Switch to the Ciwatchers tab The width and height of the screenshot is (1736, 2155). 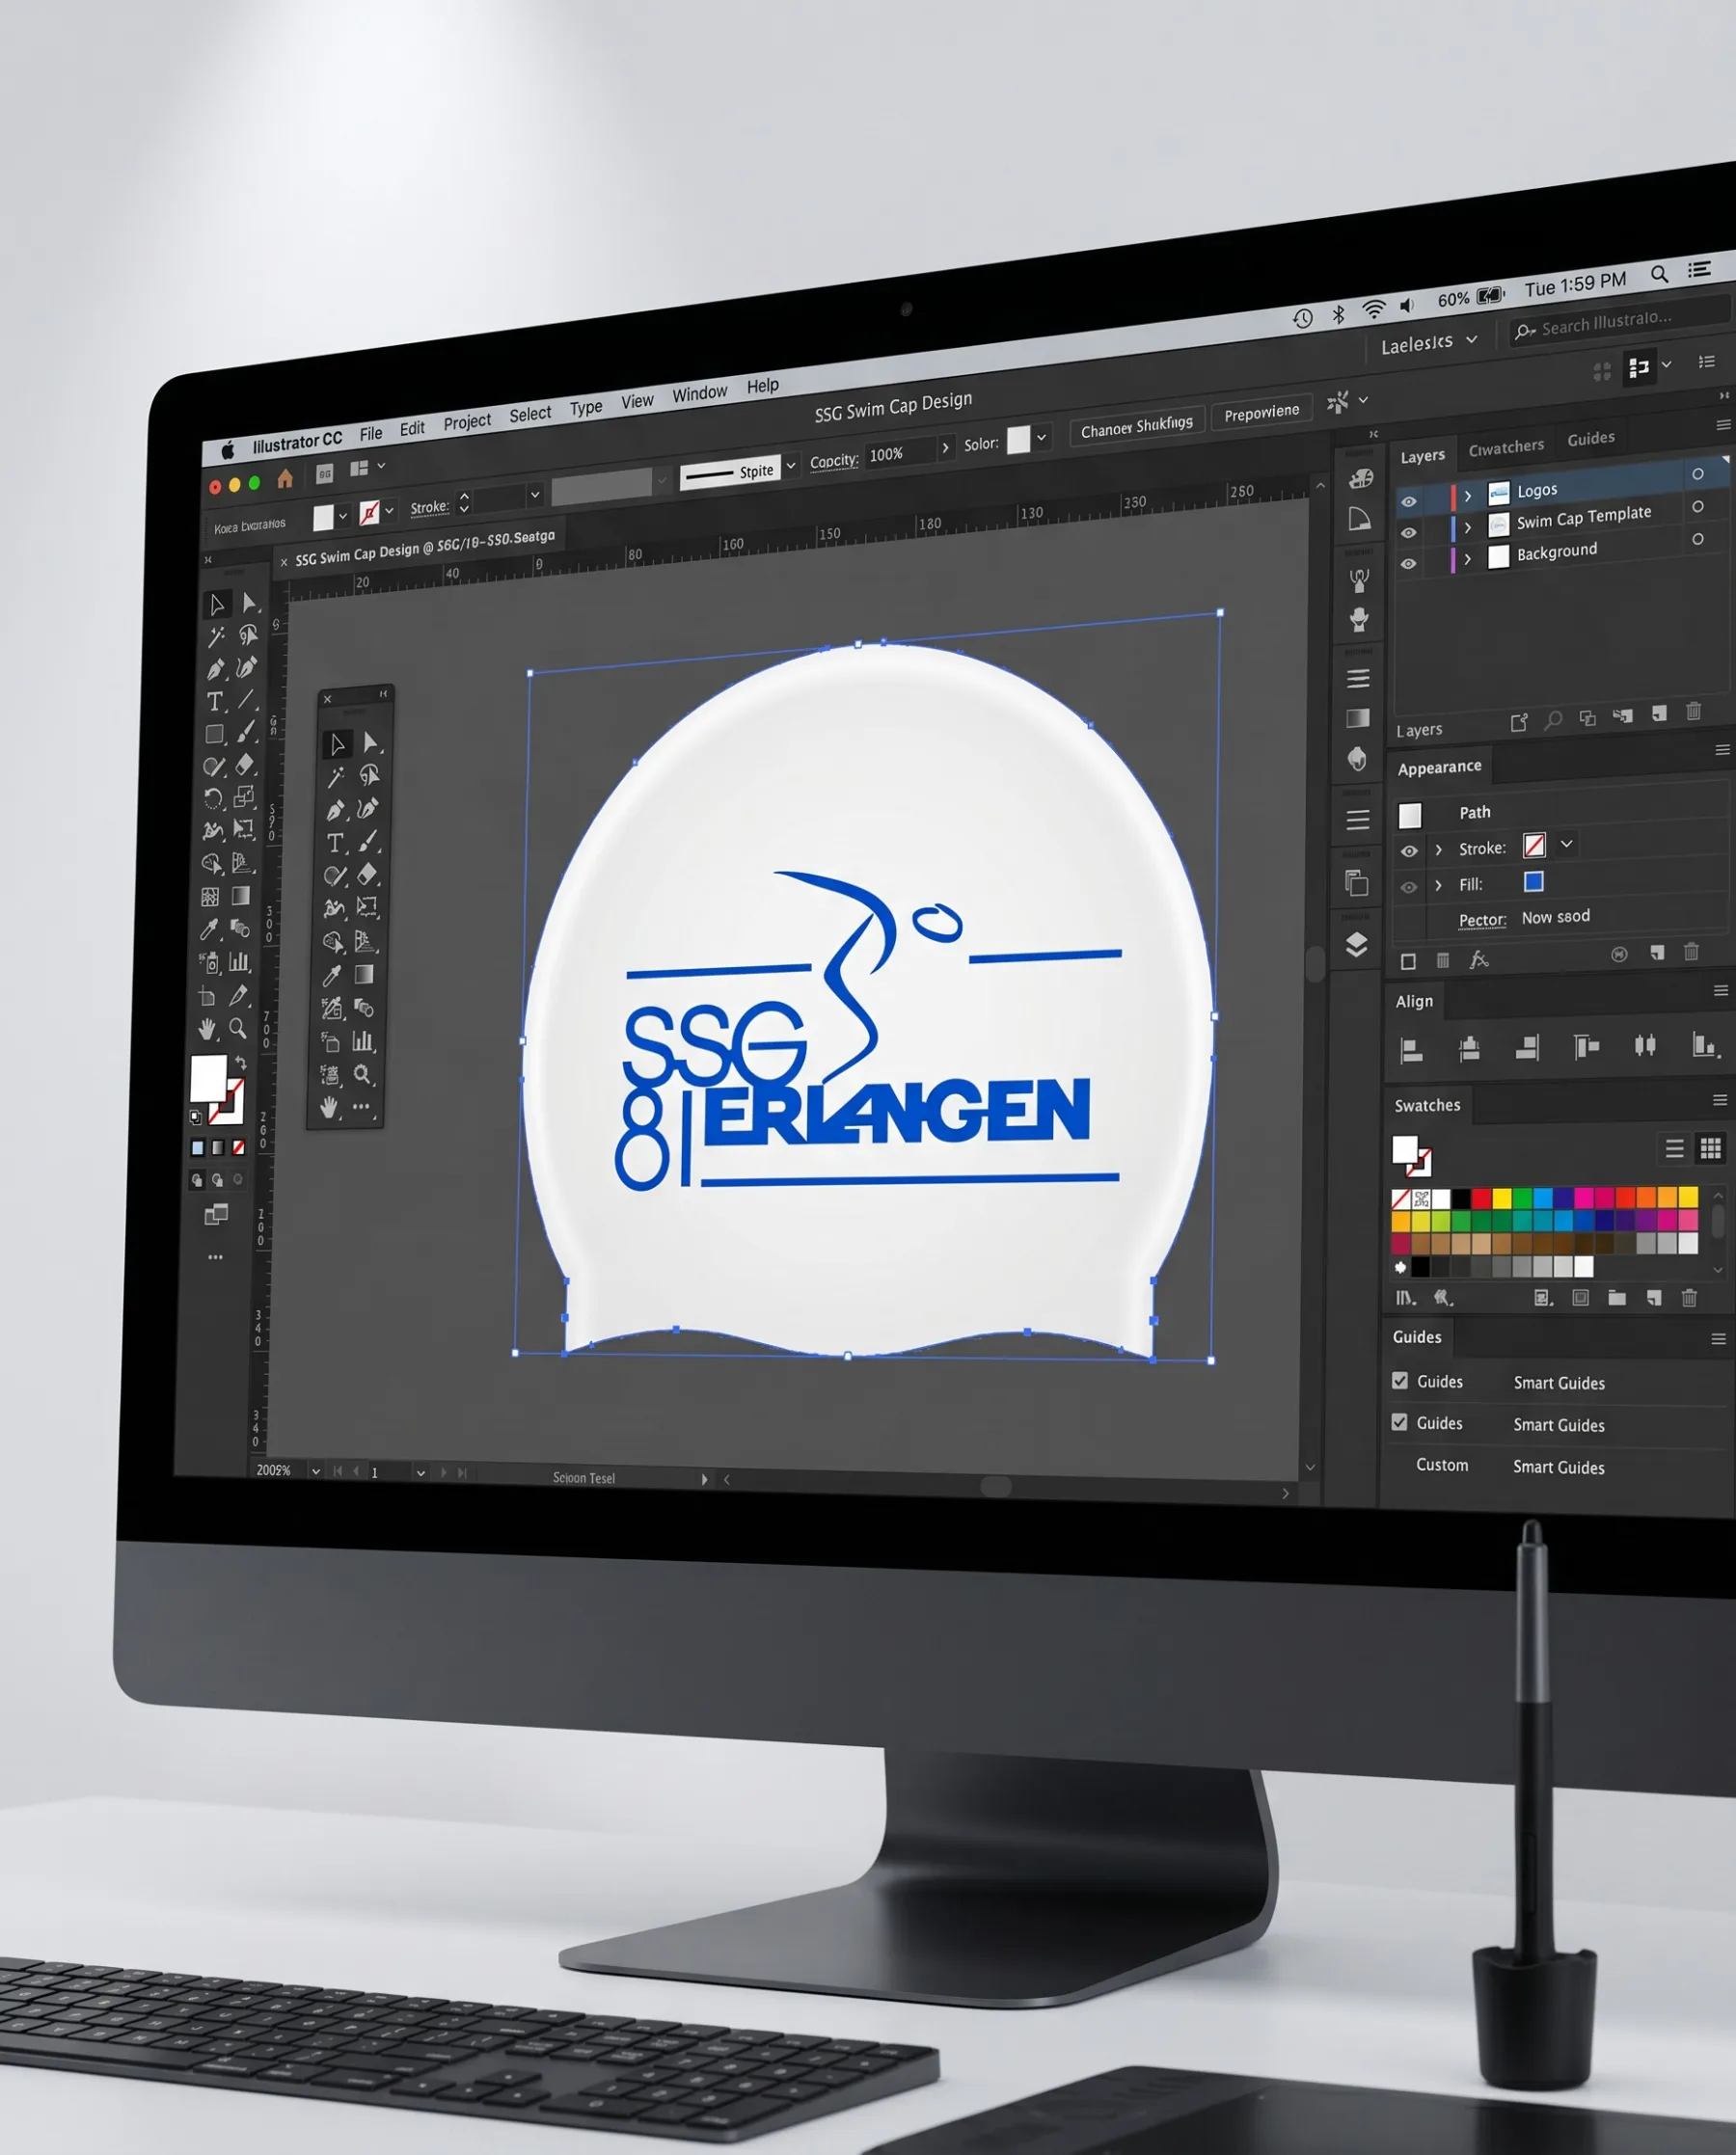(1505, 446)
